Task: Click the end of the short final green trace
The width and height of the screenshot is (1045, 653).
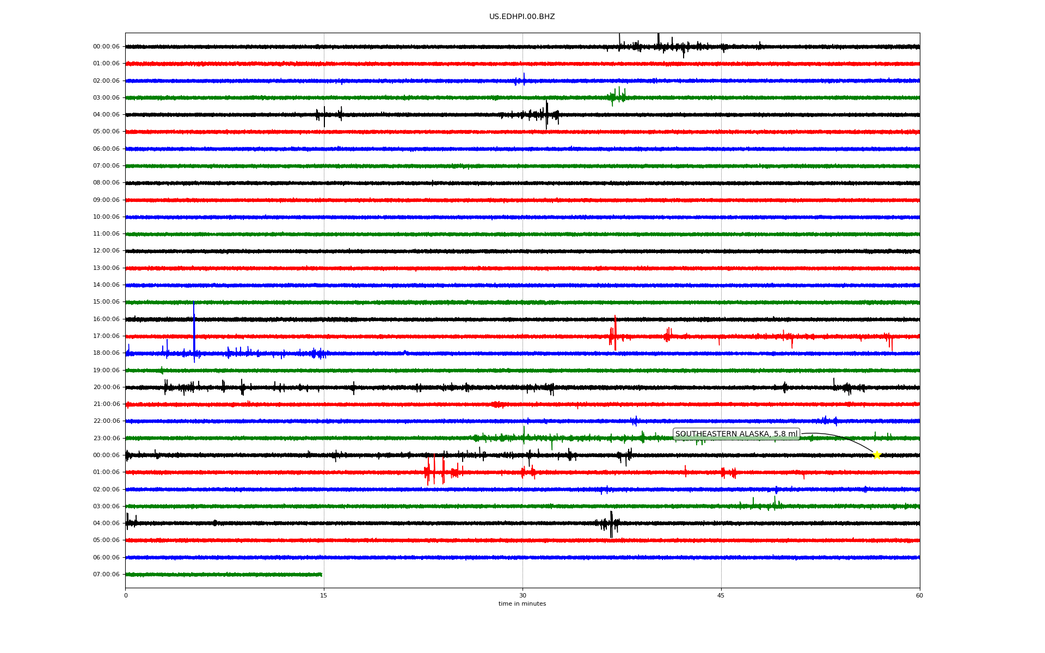Action: [321, 575]
